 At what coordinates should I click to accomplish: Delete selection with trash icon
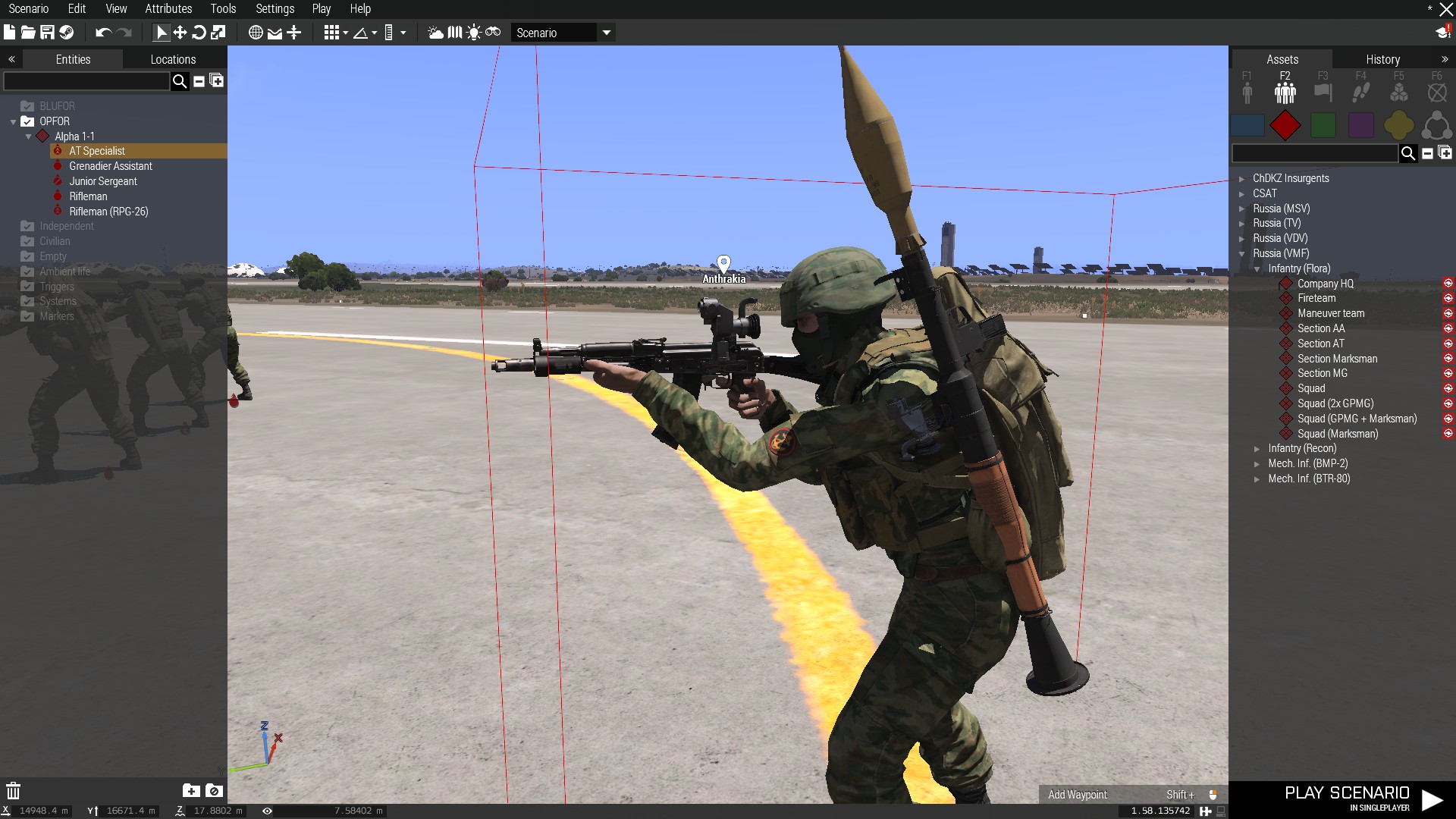(x=13, y=790)
